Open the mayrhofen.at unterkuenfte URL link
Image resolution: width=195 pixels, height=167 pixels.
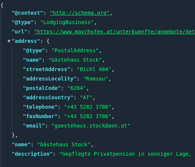[x=114, y=32]
